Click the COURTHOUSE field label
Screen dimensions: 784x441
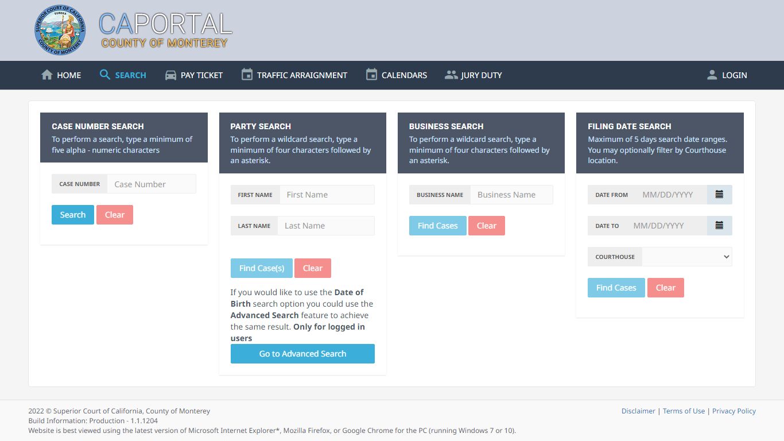coord(615,257)
